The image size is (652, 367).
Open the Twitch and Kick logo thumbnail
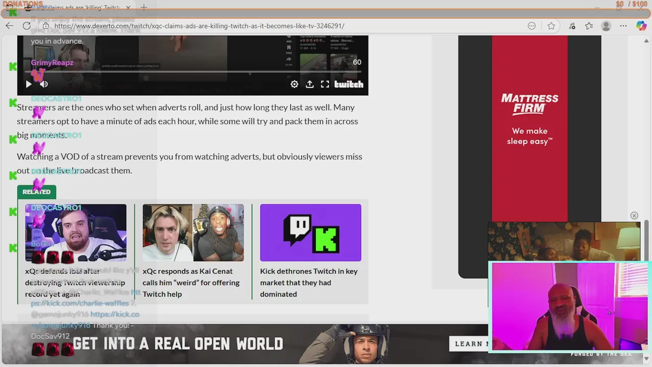[x=311, y=232]
